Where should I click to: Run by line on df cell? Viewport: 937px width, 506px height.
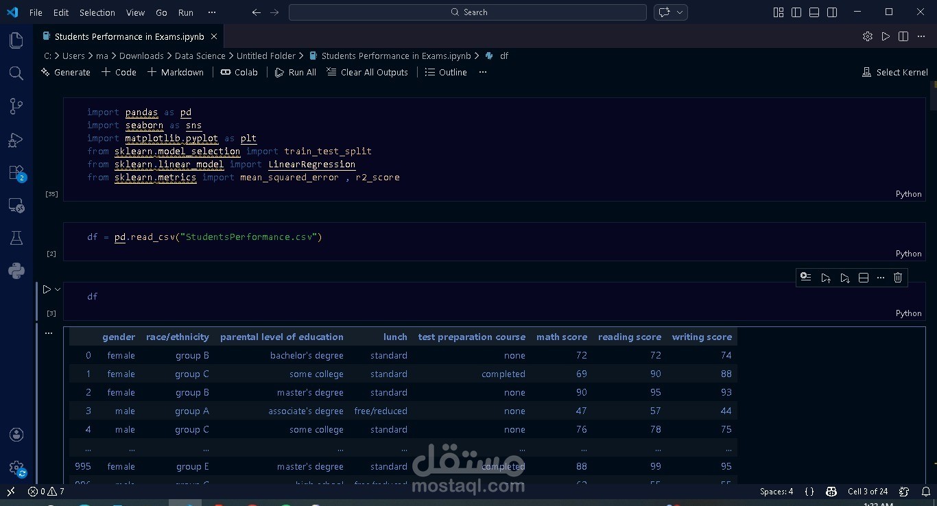tap(806, 278)
